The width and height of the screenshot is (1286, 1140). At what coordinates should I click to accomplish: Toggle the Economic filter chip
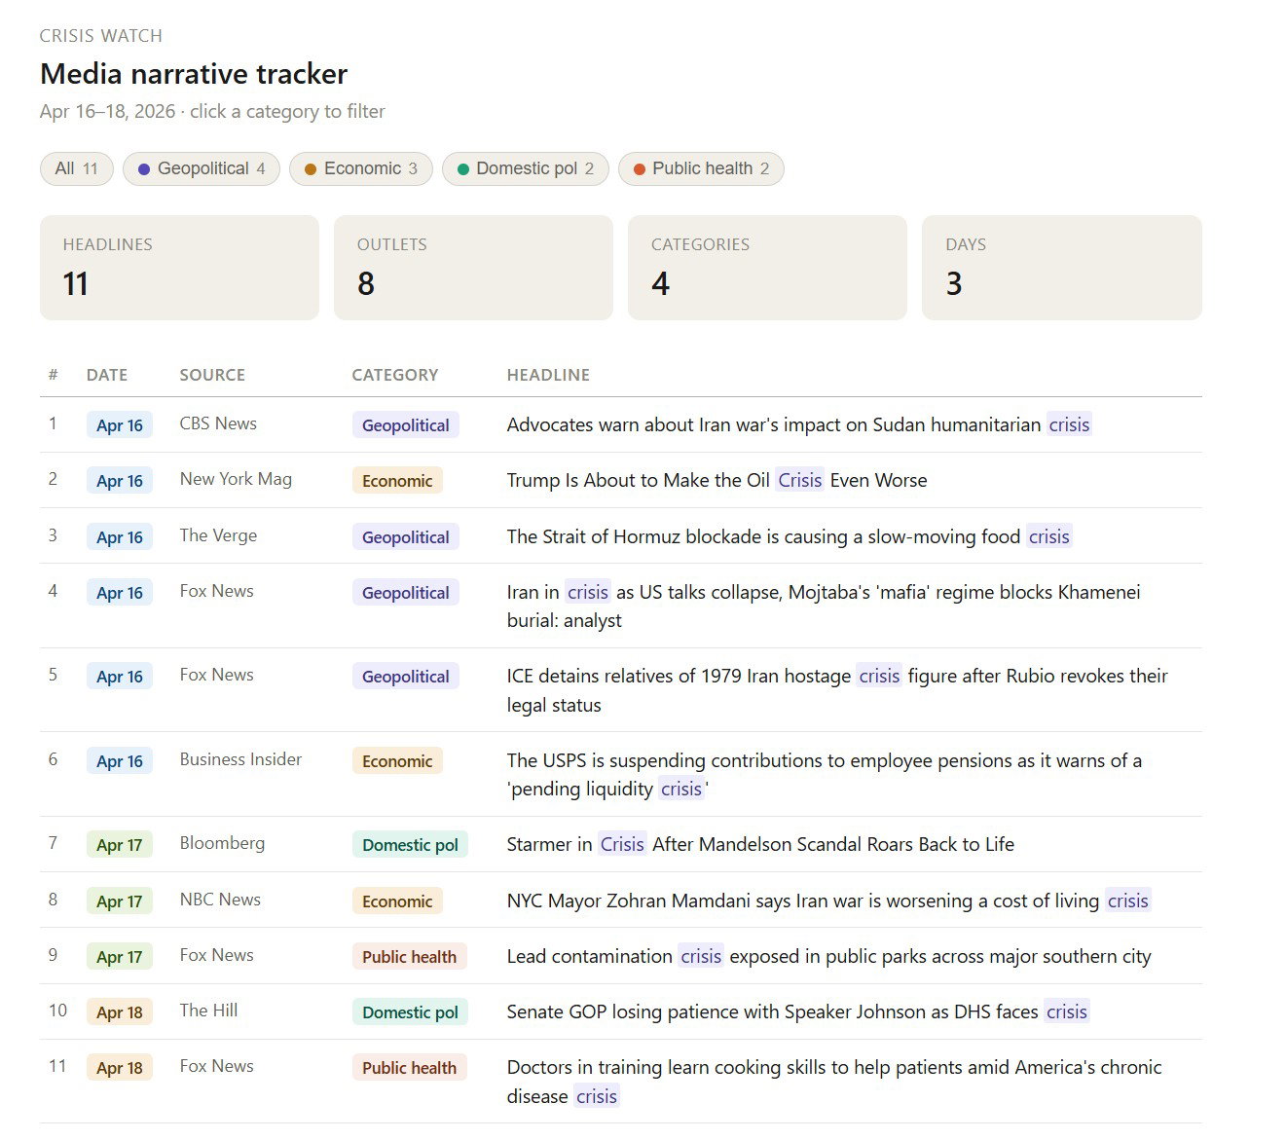click(x=361, y=168)
